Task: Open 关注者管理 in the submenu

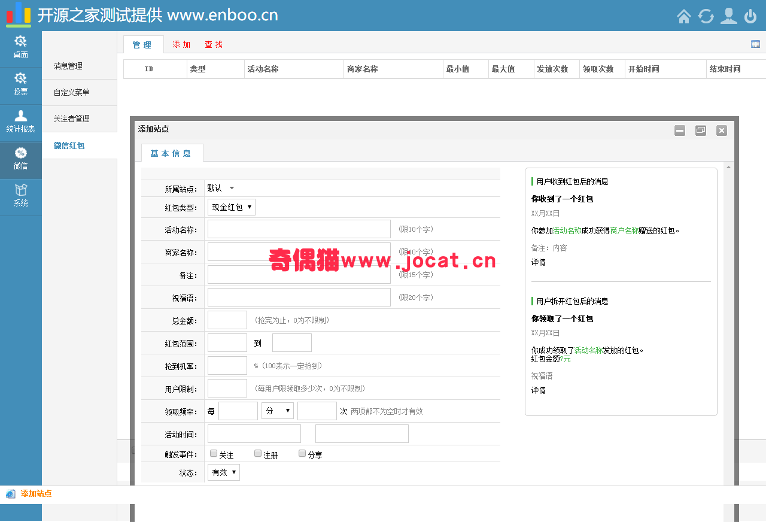Action: (80, 119)
